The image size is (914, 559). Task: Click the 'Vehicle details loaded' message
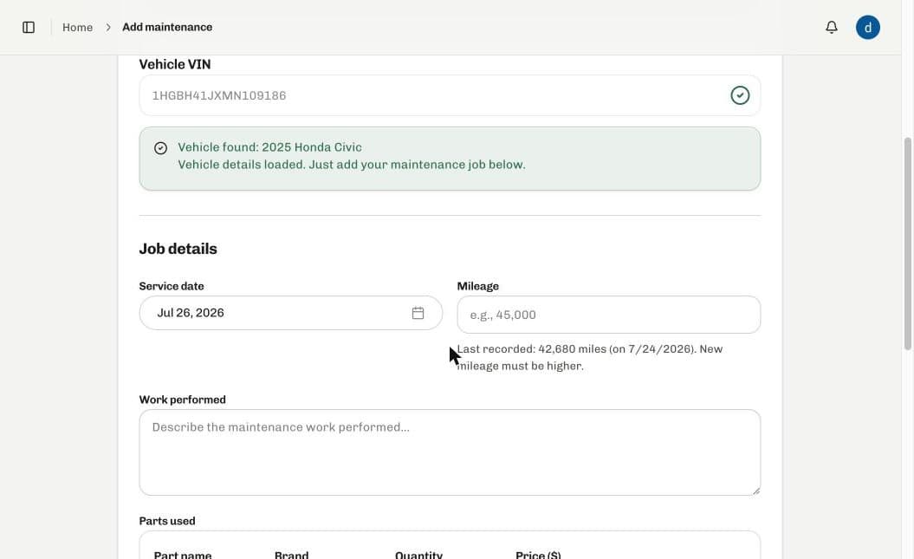[x=352, y=165]
